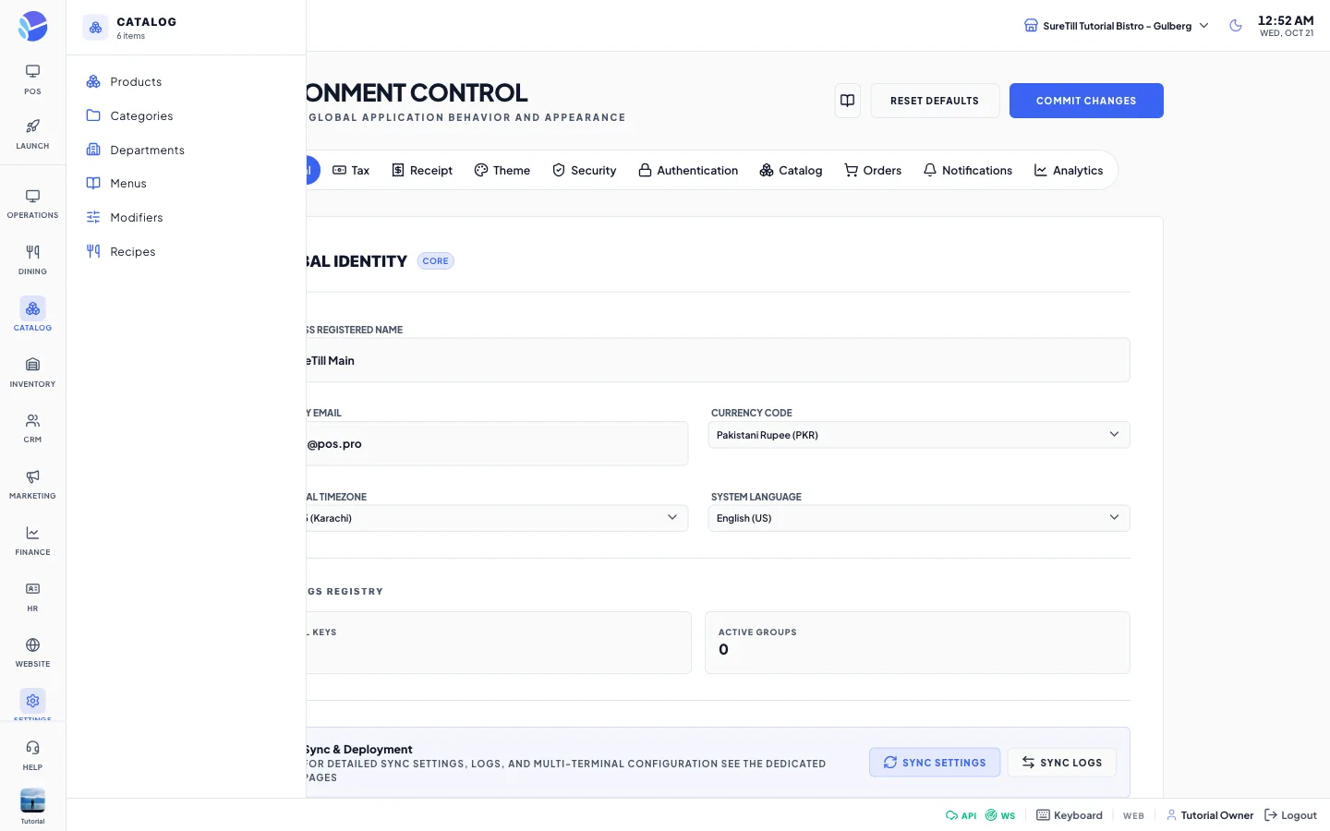Open the SureTill Tutorial Bistro location selector

1117,26
